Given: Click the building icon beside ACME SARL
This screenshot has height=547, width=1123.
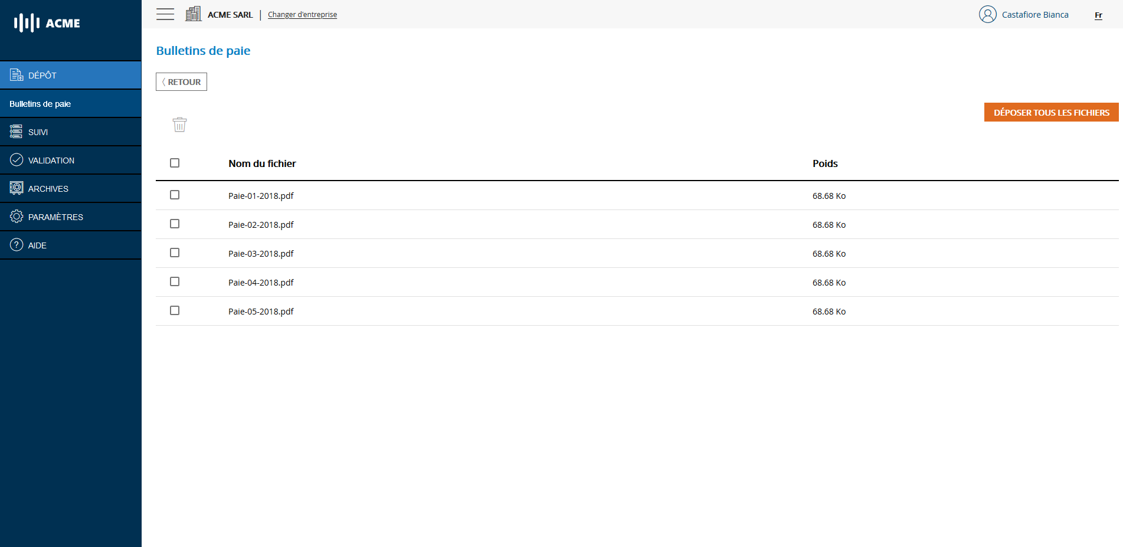Looking at the screenshot, I should click(193, 13).
